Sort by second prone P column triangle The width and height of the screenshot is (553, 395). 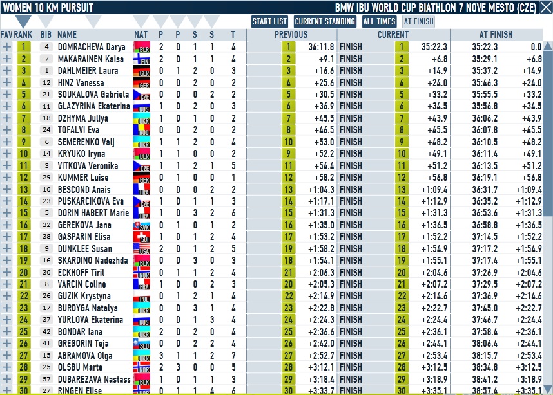(x=178, y=21)
